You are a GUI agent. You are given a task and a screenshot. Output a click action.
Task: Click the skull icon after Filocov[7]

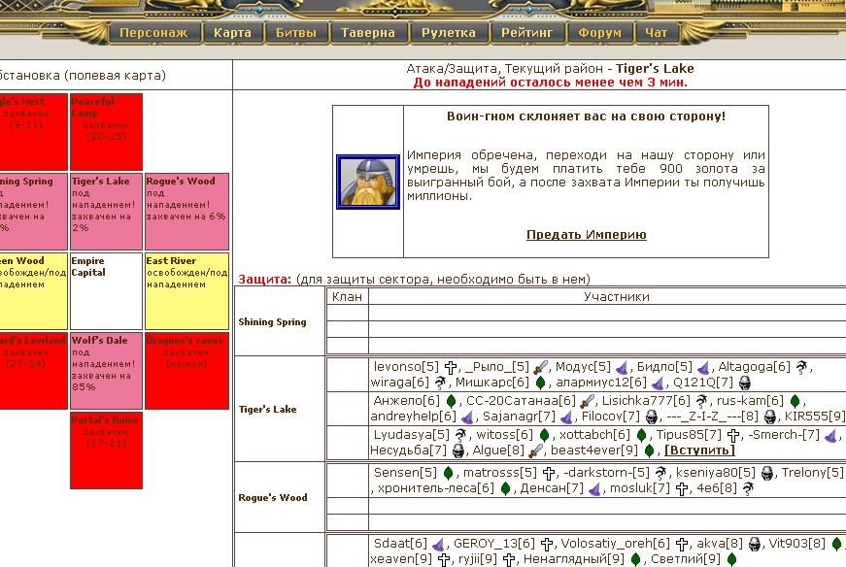pyautogui.click(x=652, y=417)
